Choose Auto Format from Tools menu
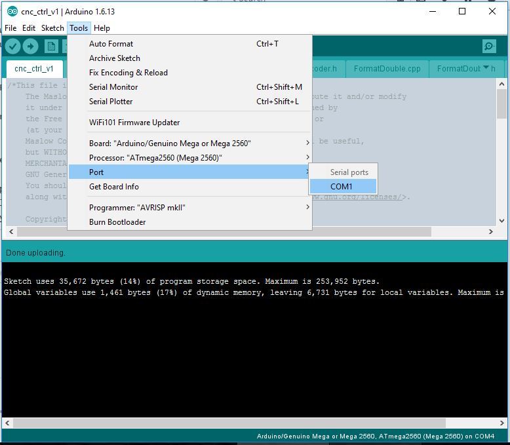 190,44
